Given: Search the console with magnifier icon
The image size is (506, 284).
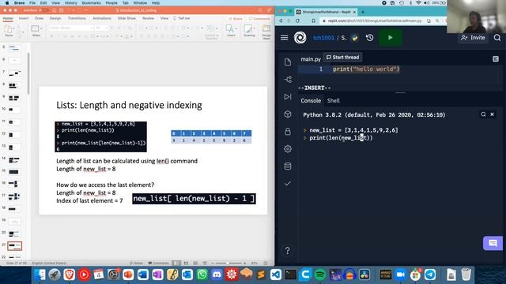Looking at the screenshot, I should coord(483,114).
